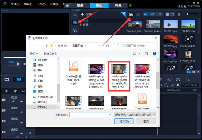The image size is (202, 140).
Task: Click the import media files folder icon
Action: point(131,15)
